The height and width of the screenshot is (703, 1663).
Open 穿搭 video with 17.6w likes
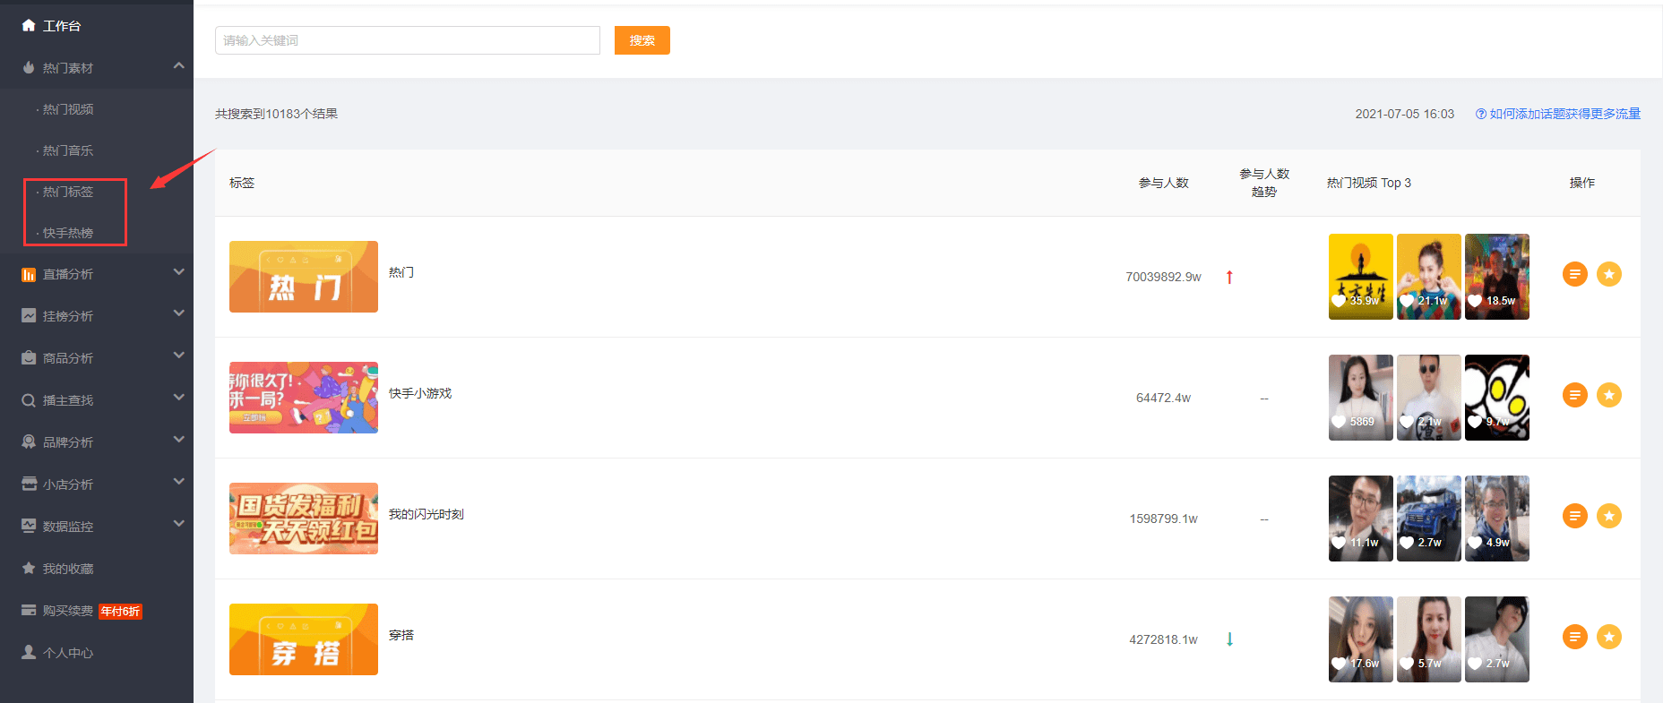tap(1361, 639)
